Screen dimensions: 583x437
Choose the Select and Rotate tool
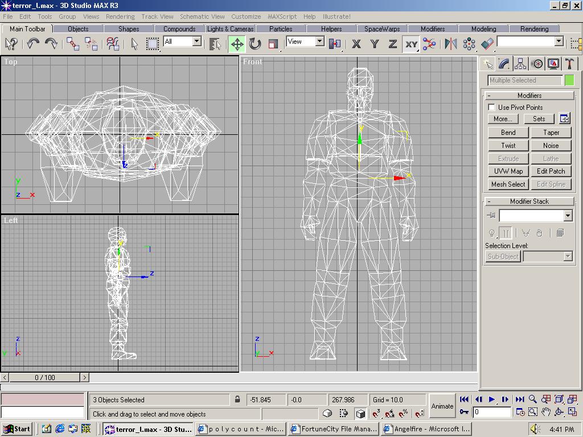pos(255,44)
